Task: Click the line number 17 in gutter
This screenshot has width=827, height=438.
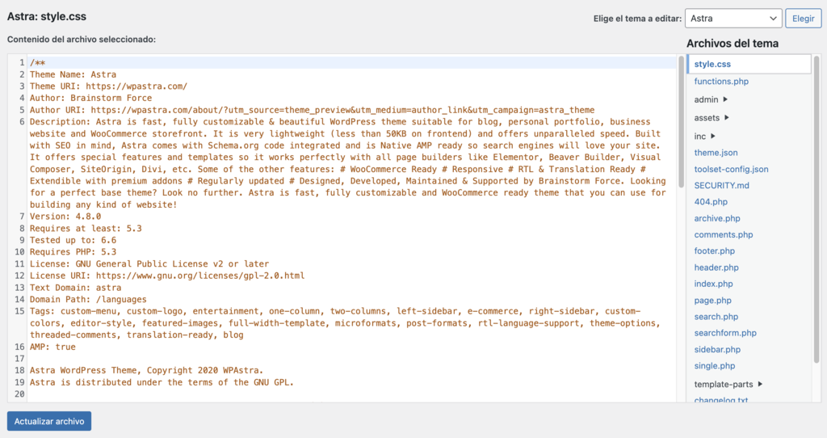Action: click(x=19, y=358)
